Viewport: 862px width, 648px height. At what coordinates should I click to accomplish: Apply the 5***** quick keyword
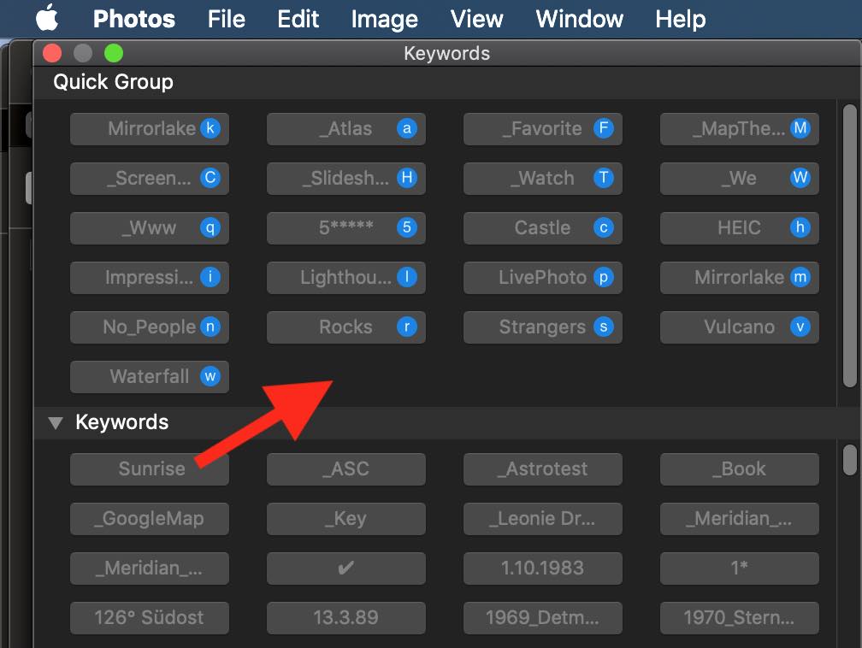tap(346, 227)
